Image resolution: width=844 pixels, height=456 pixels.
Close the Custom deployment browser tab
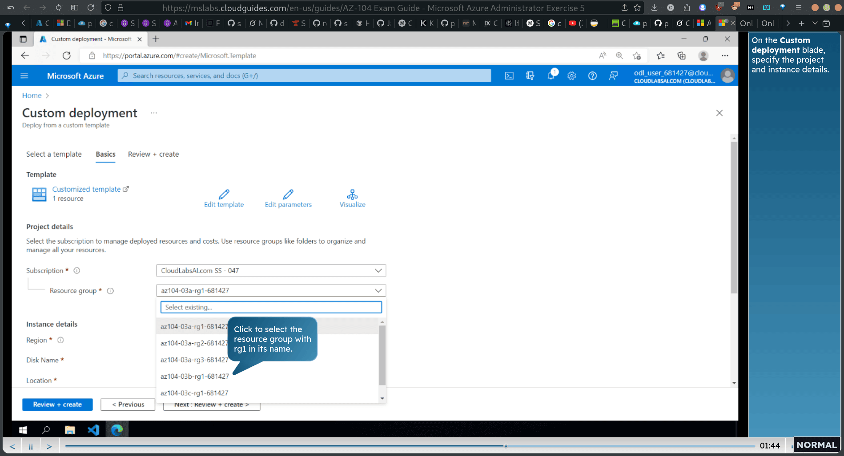click(x=140, y=39)
